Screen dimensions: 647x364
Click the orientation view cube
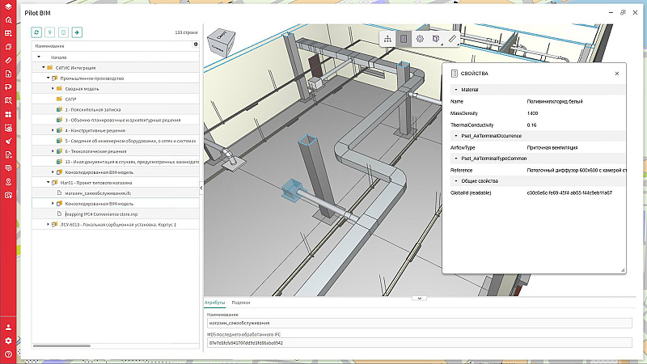pos(220,44)
